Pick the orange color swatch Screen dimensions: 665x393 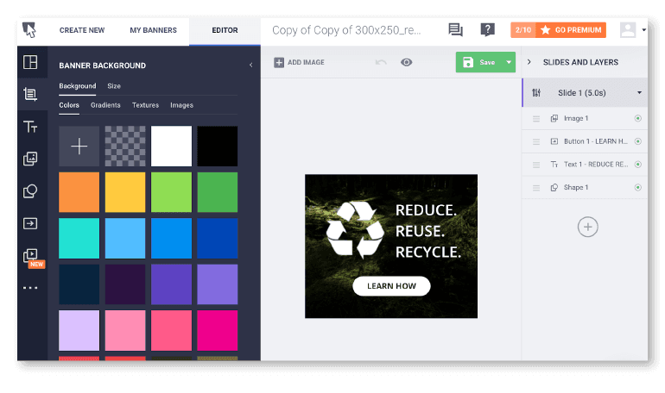click(79, 191)
